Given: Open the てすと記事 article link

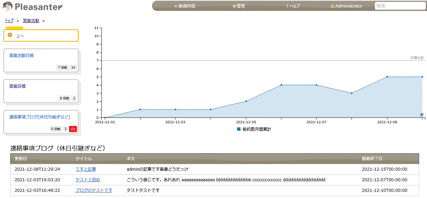Looking at the screenshot, I should (86, 169).
